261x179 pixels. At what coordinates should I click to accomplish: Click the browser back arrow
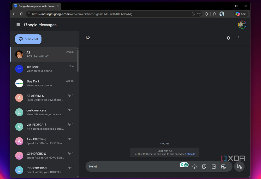(14, 14)
